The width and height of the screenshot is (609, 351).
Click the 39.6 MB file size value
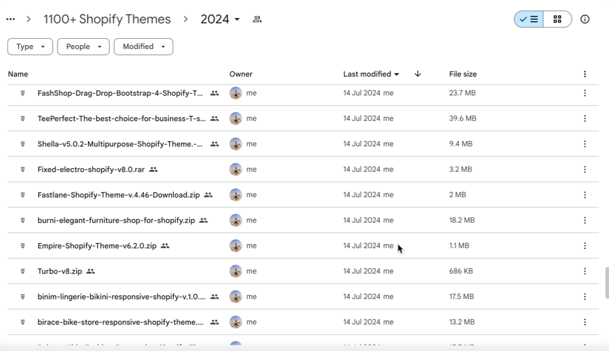[x=463, y=119]
